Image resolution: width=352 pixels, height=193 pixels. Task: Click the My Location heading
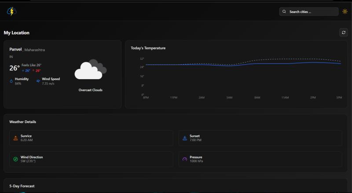(x=17, y=33)
